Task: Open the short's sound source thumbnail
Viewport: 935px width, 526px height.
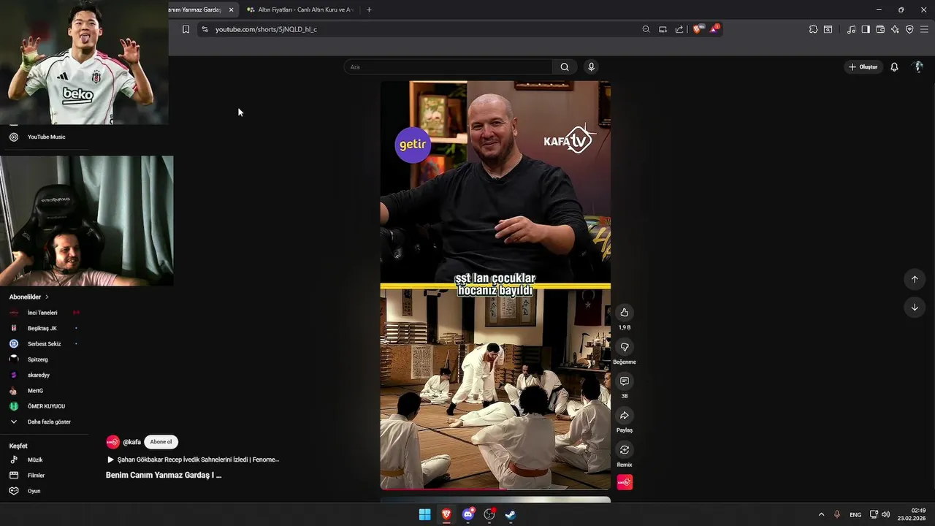Action: [x=625, y=482]
